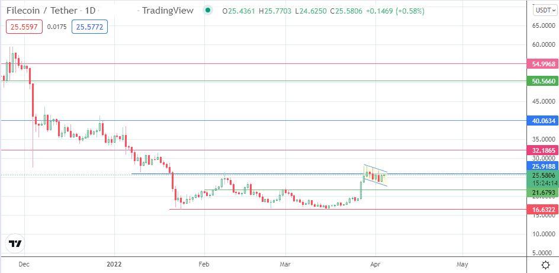Click the spread value 0.0175

(57, 27)
